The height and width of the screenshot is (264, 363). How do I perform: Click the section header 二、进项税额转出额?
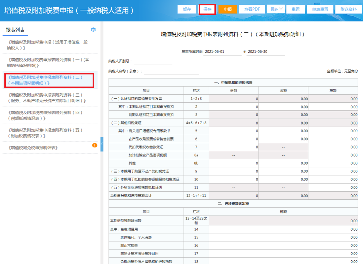coord(233,204)
